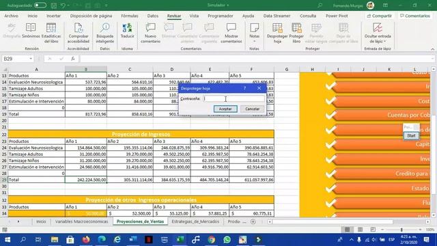
Task: Select cell with 242.224.500,00 total
Action: (x=86, y=180)
